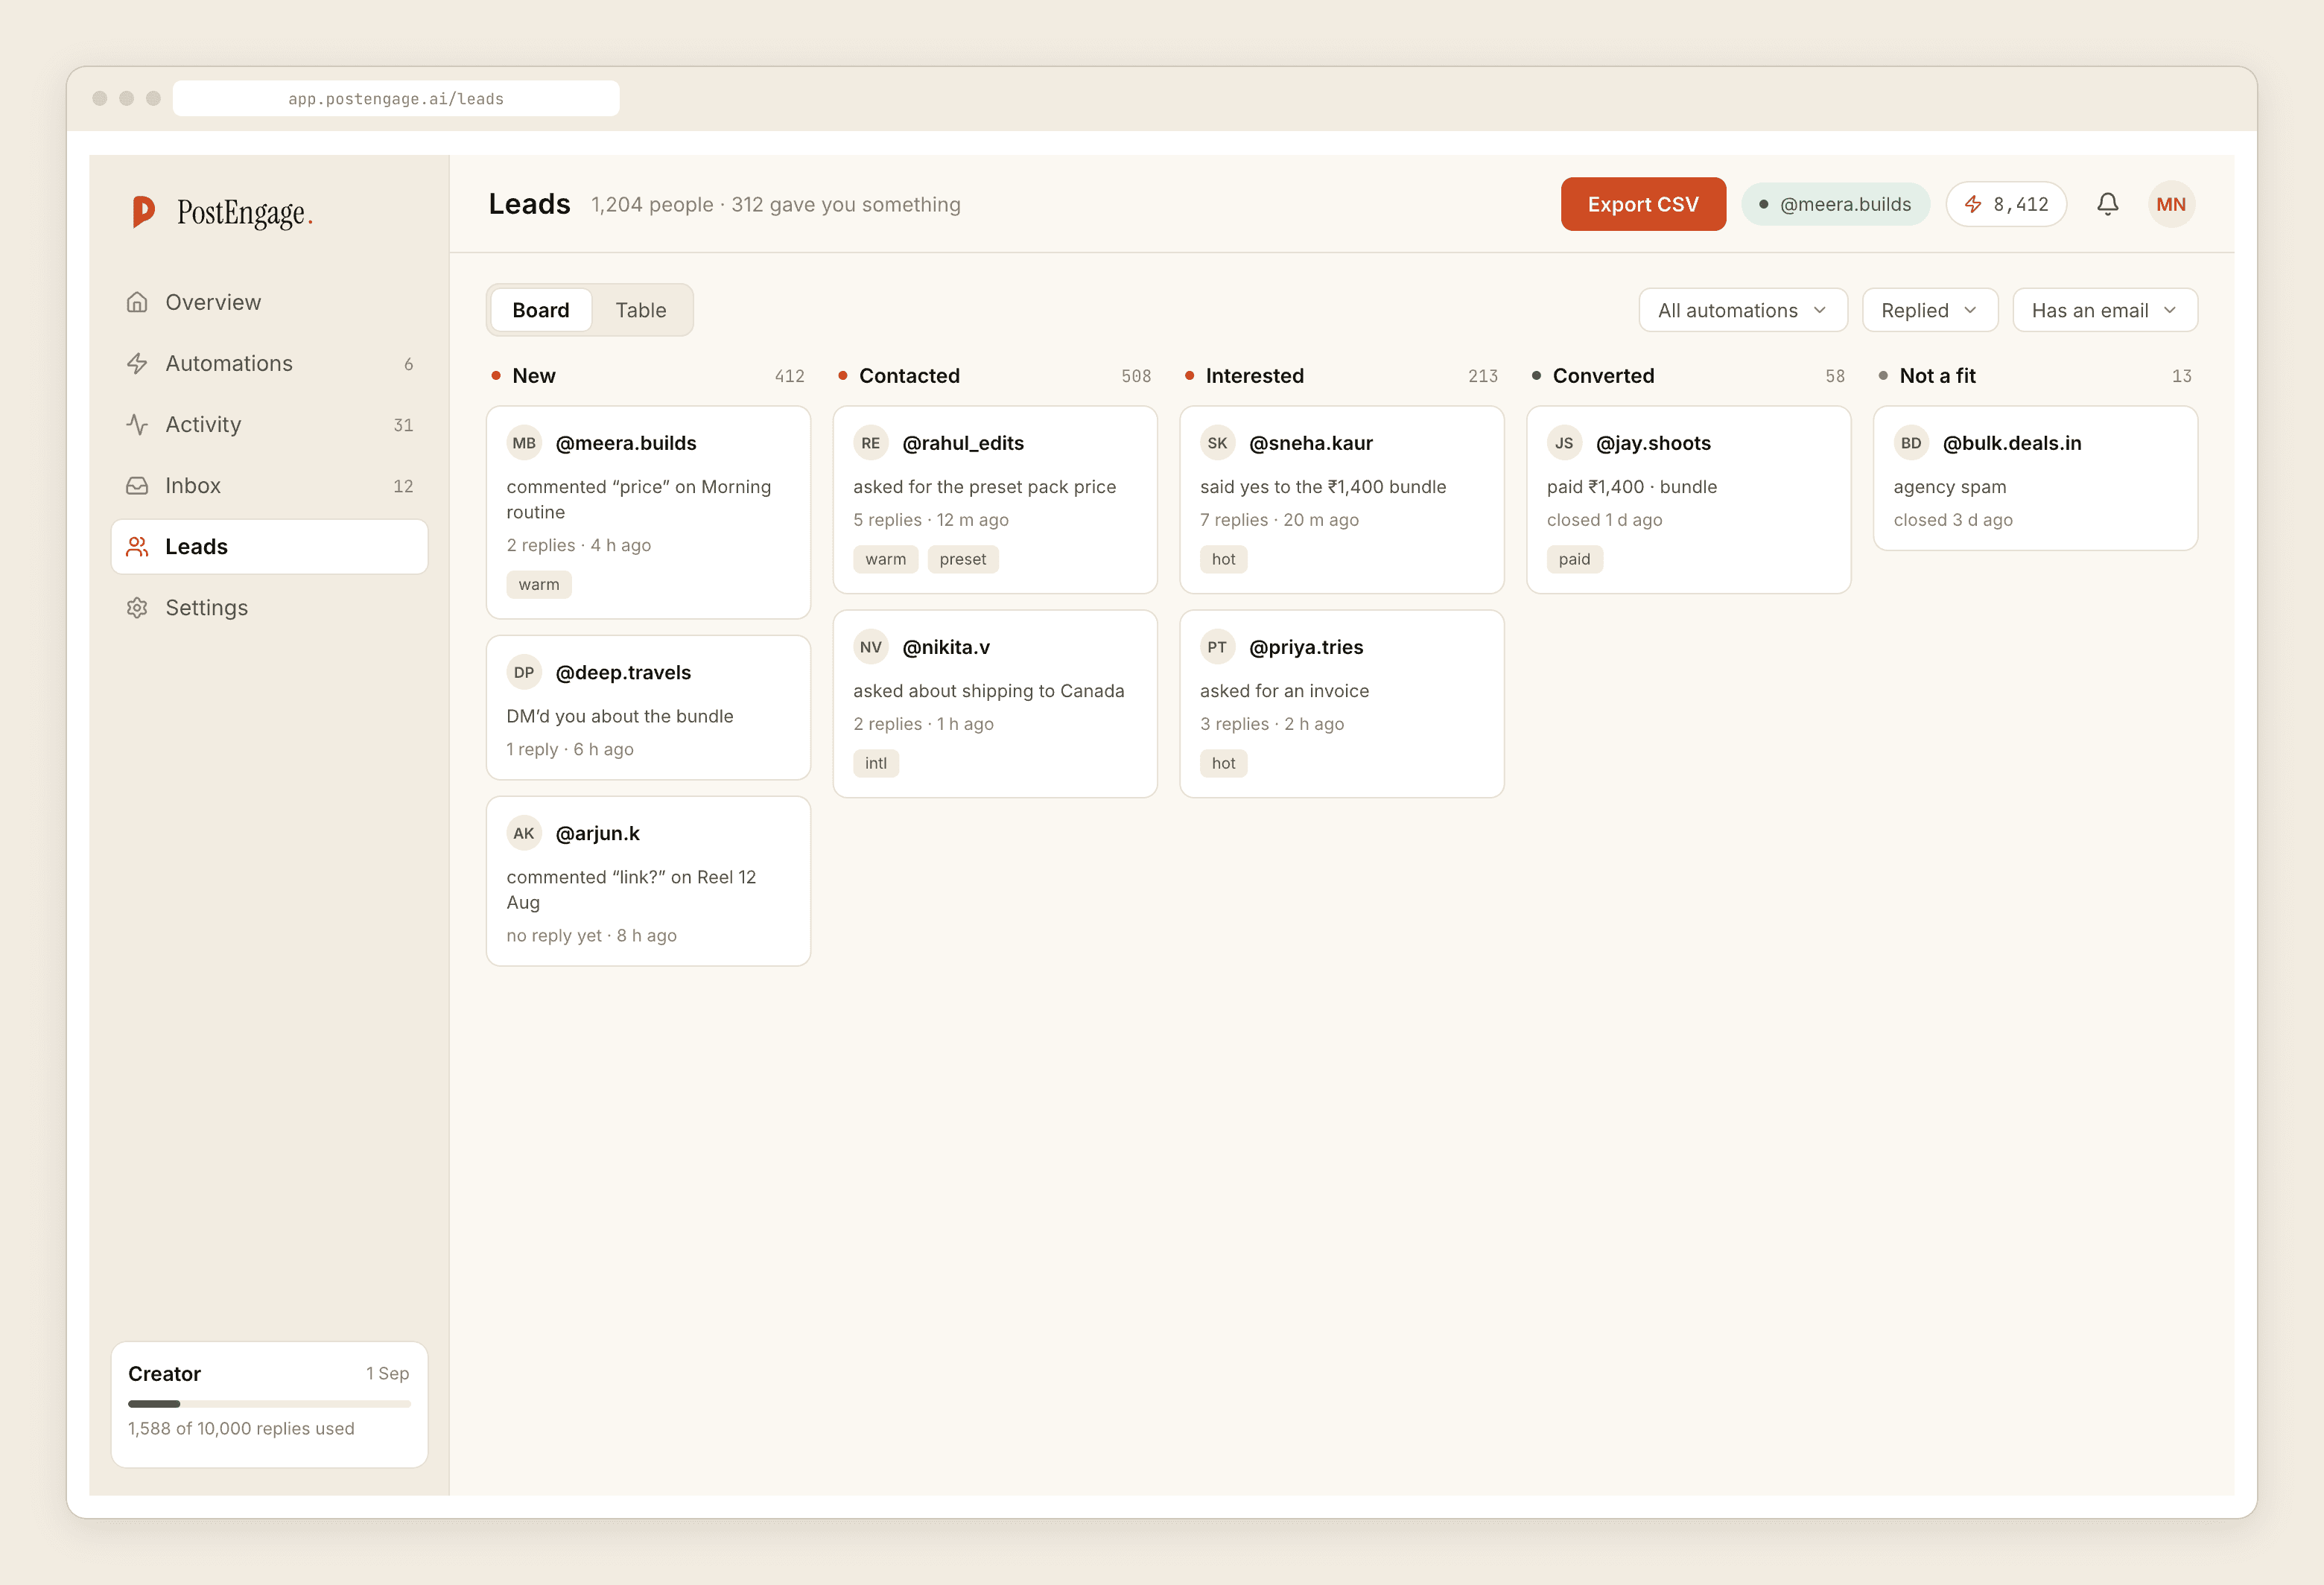This screenshot has width=2324, height=1585.
Task: Switch to the Board view
Action: tap(541, 310)
